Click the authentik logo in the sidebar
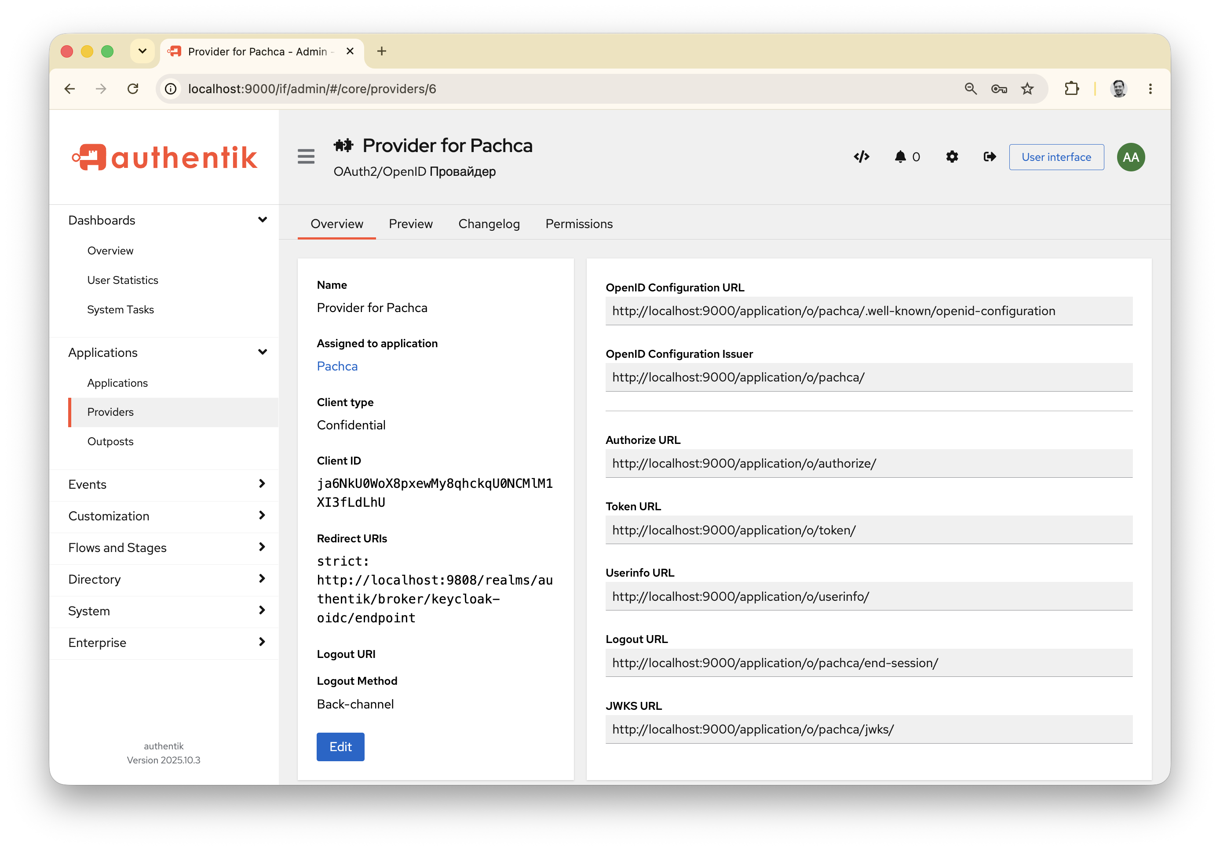 point(164,157)
